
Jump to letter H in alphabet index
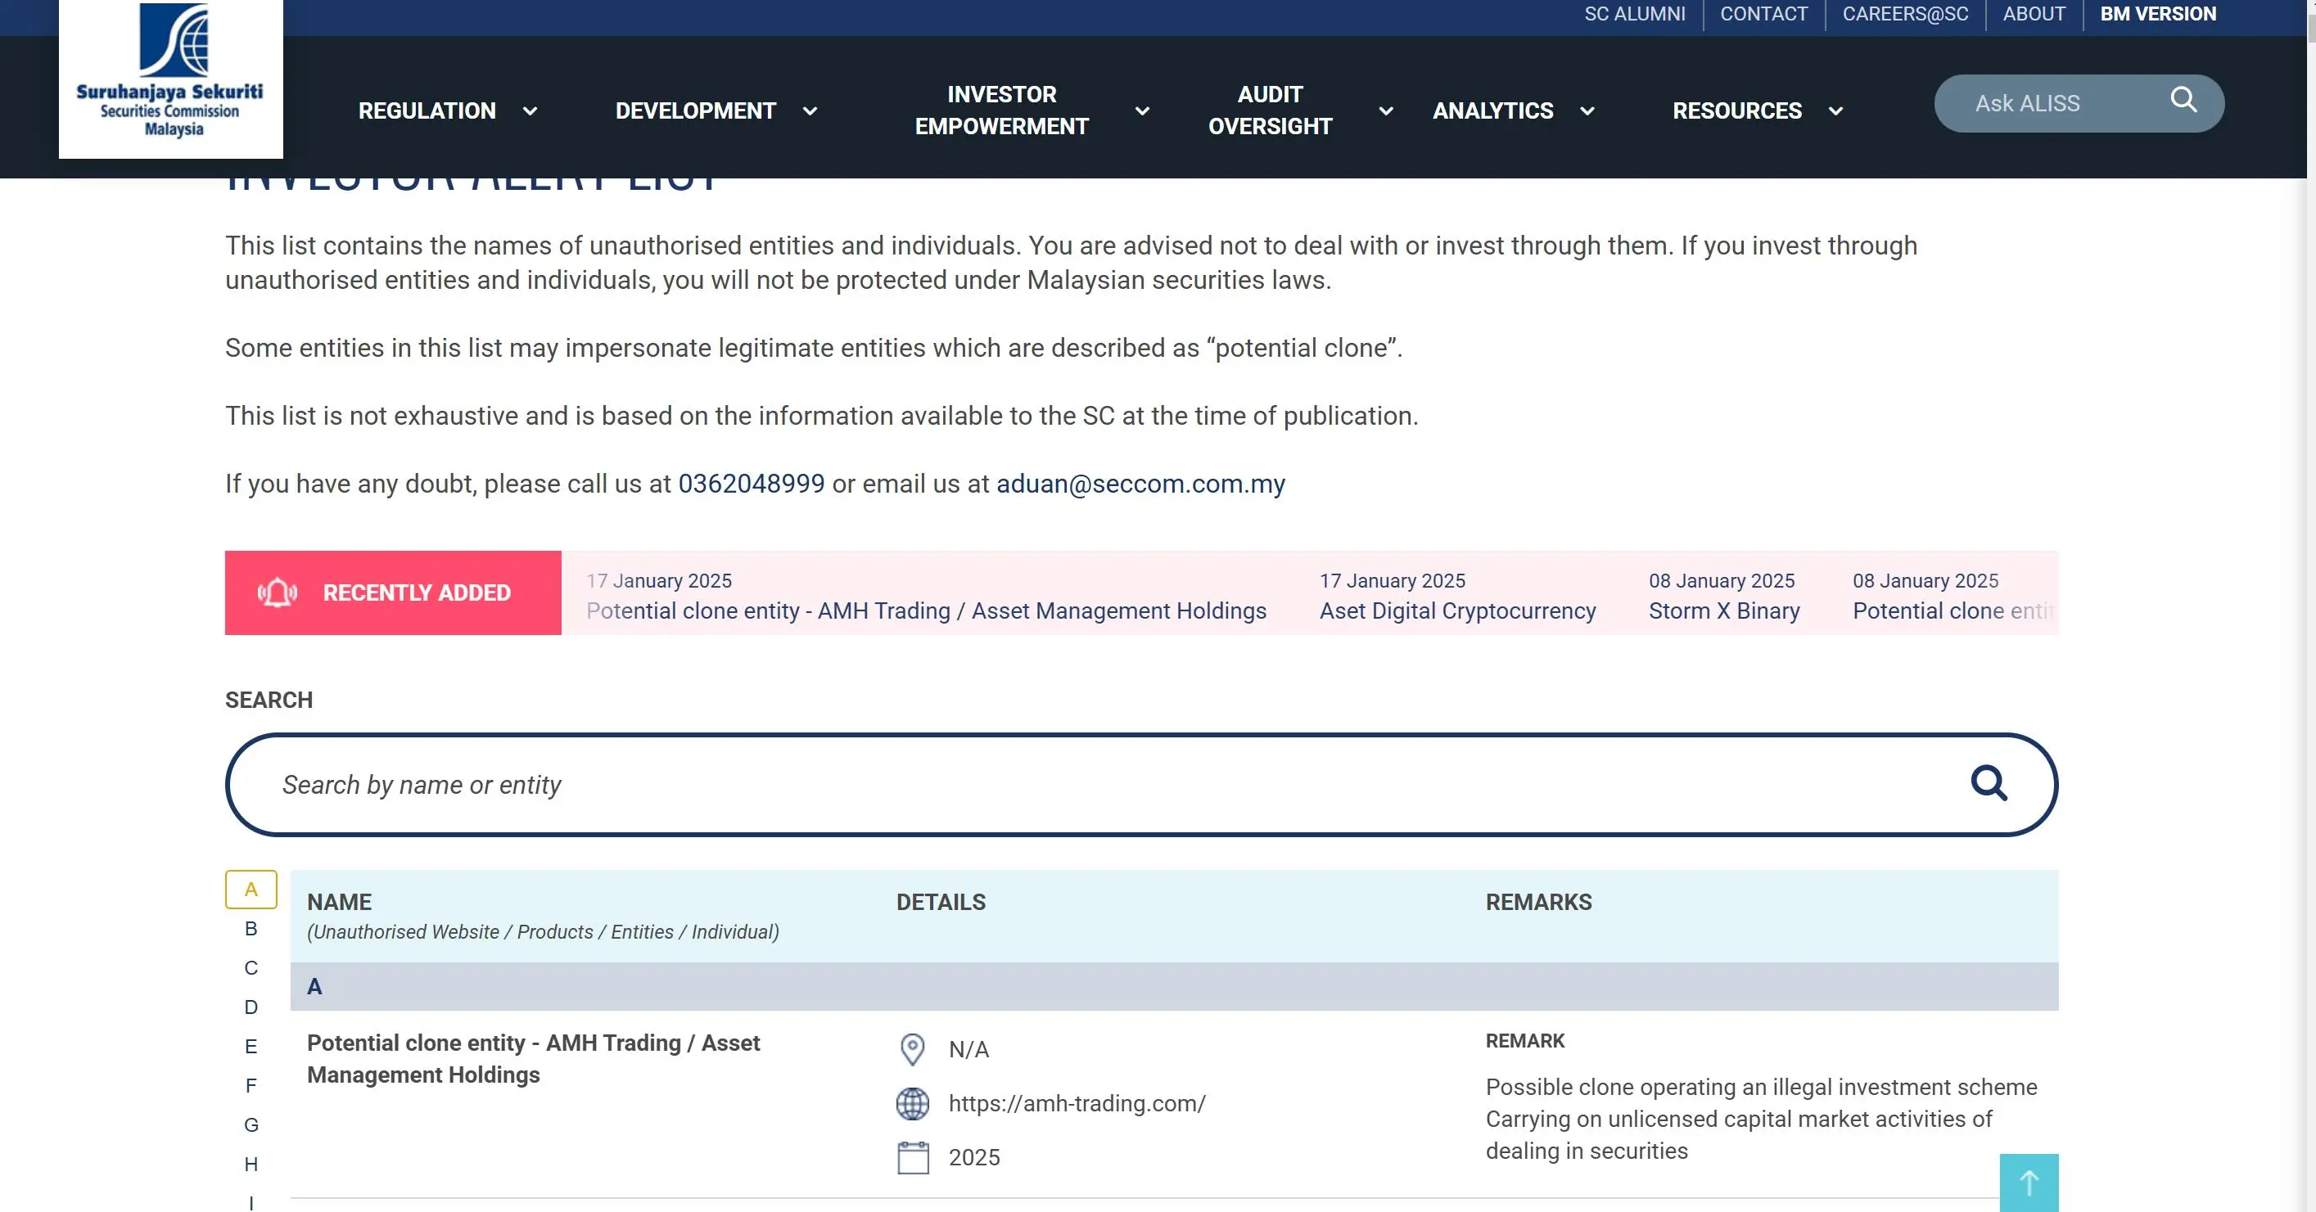(x=251, y=1165)
